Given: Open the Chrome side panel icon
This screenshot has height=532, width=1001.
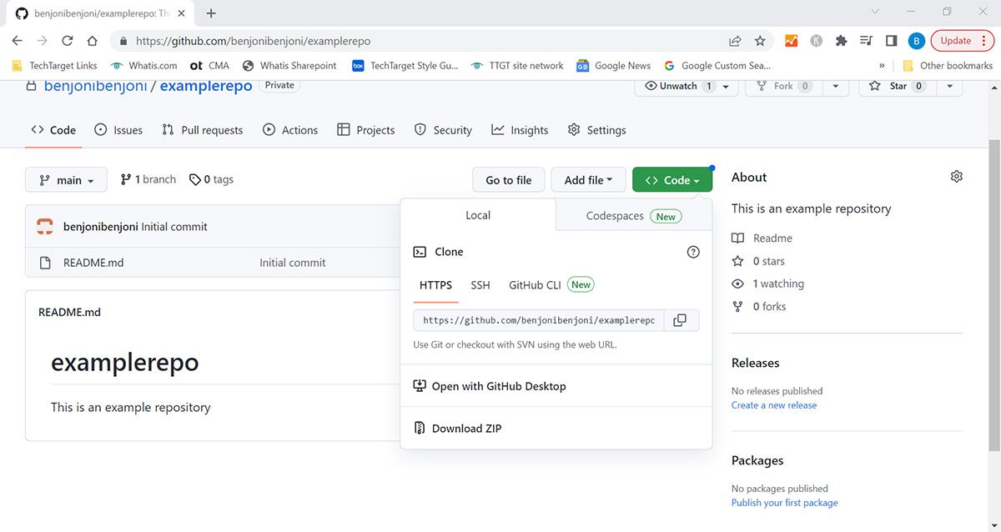Looking at the screenshot, I should [891, 41].
